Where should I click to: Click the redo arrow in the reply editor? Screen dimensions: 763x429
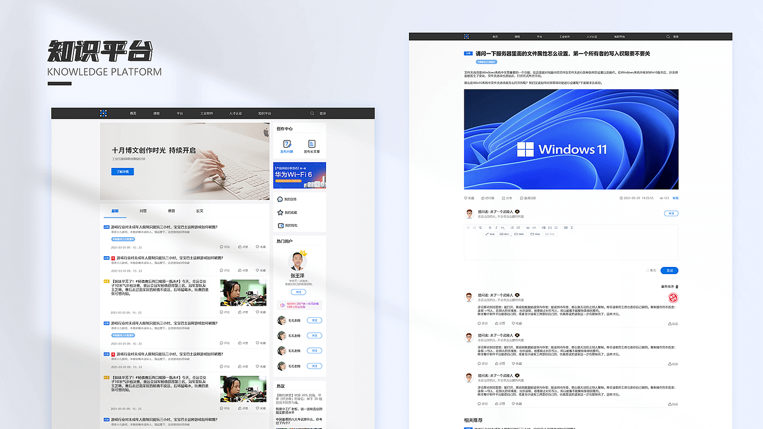(474, 228)
